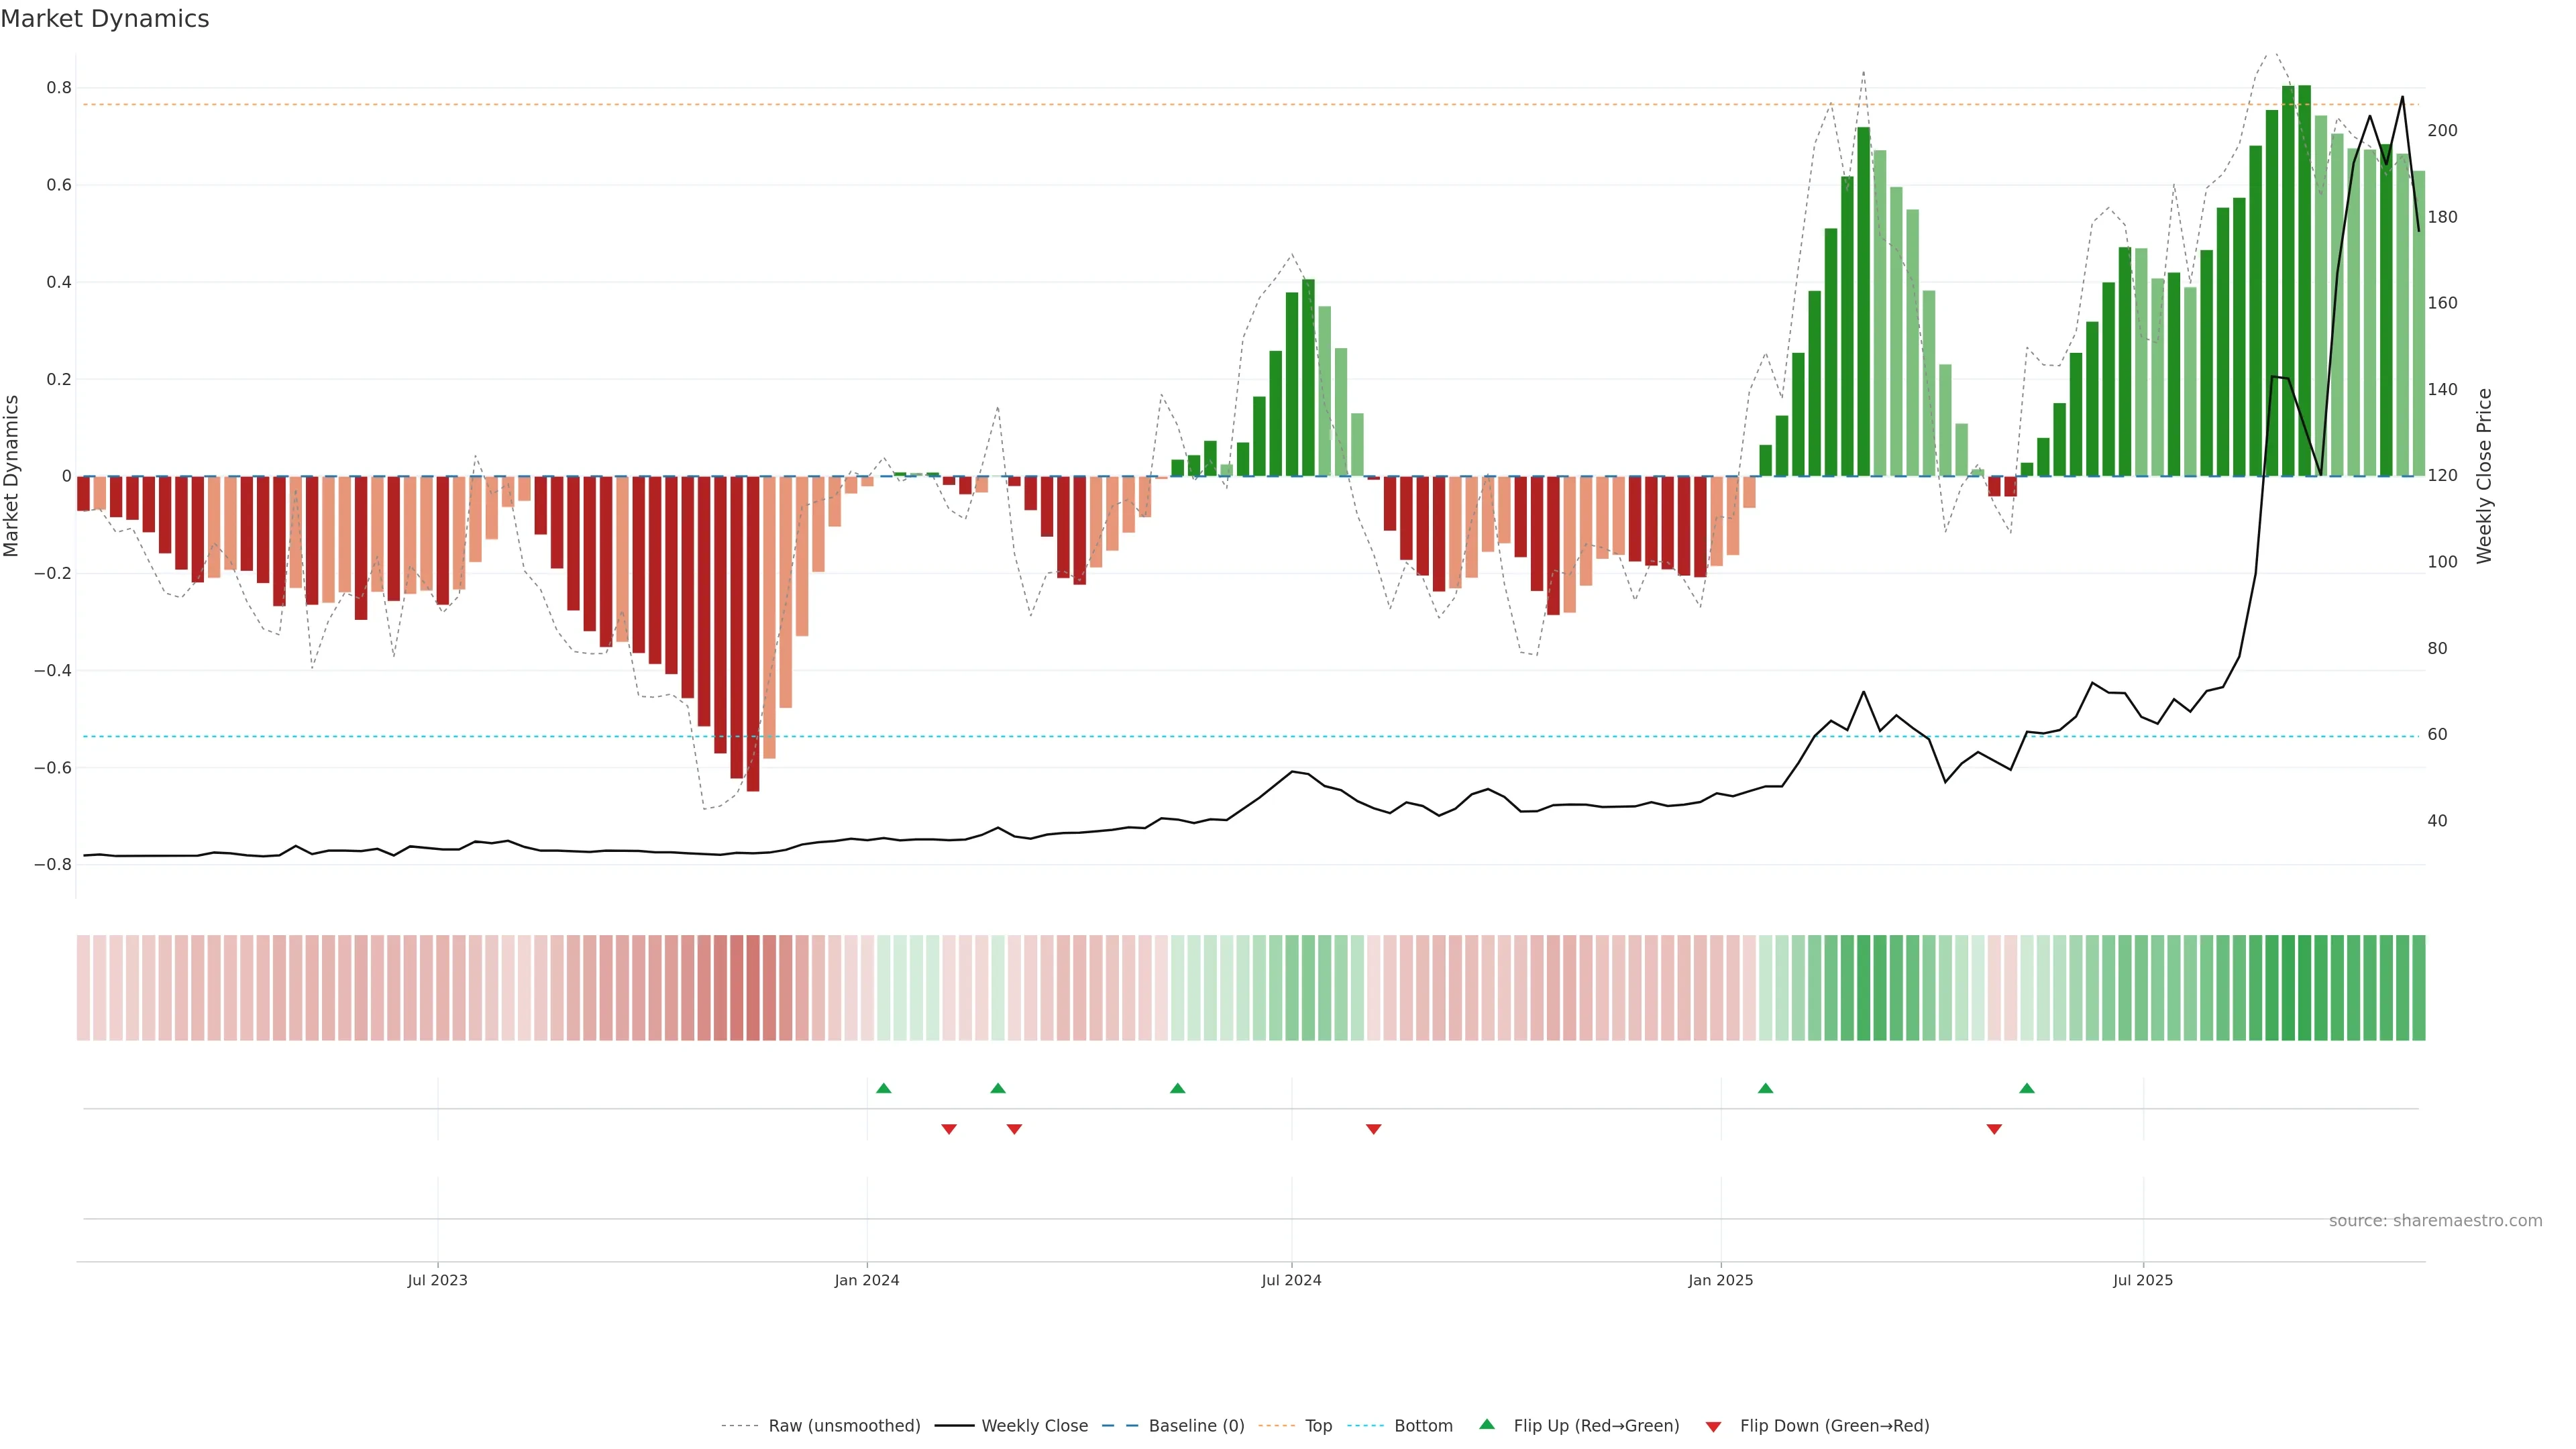
Task: Click the Weekly Close Price axis title
Action: (x=2484, y=476)
